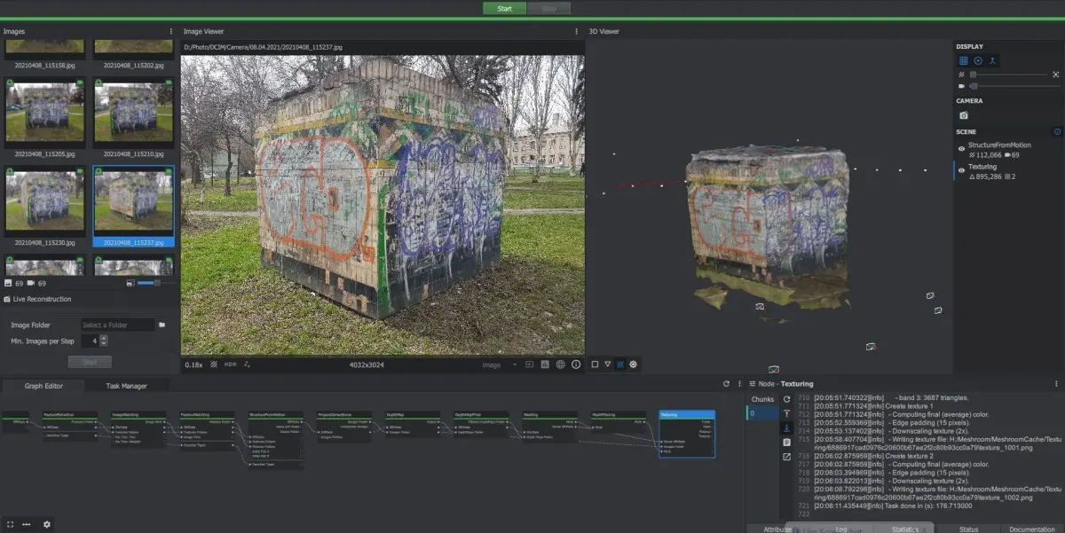The image size is (1065, 533).
Task: Open graph settings gear at bottom left
Action: [47, 524]
